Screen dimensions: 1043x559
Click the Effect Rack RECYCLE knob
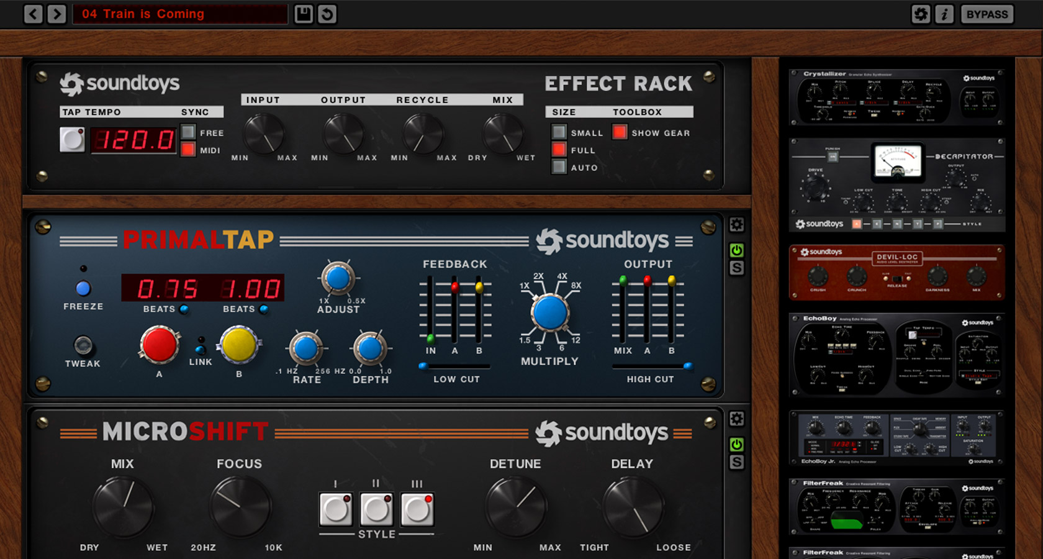coord(423,134)
